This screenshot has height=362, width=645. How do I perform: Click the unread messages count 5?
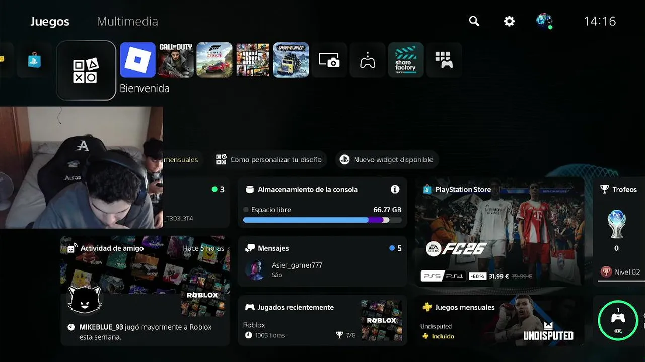399,248
